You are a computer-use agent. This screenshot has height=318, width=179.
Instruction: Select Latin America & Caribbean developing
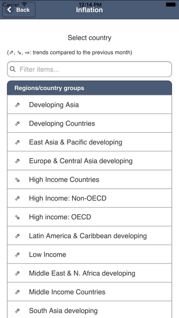[x=89, y=235]
